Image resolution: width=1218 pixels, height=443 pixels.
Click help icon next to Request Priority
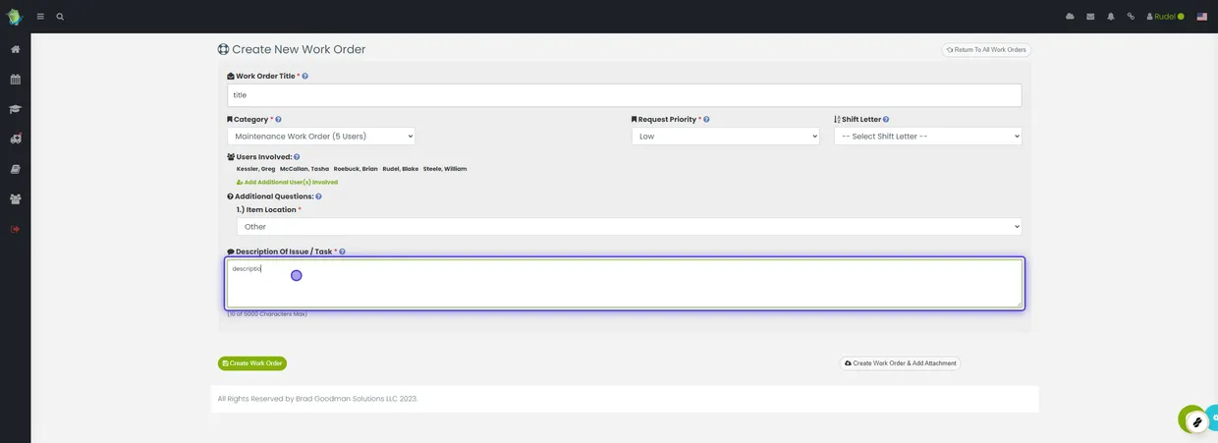(706, 120)
